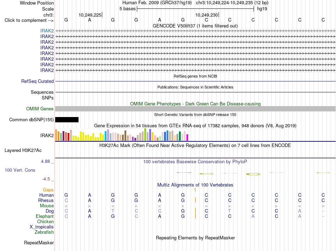Click the -4.5 PhyloP minimum value

pyautogui.click(x=46, y=179)
